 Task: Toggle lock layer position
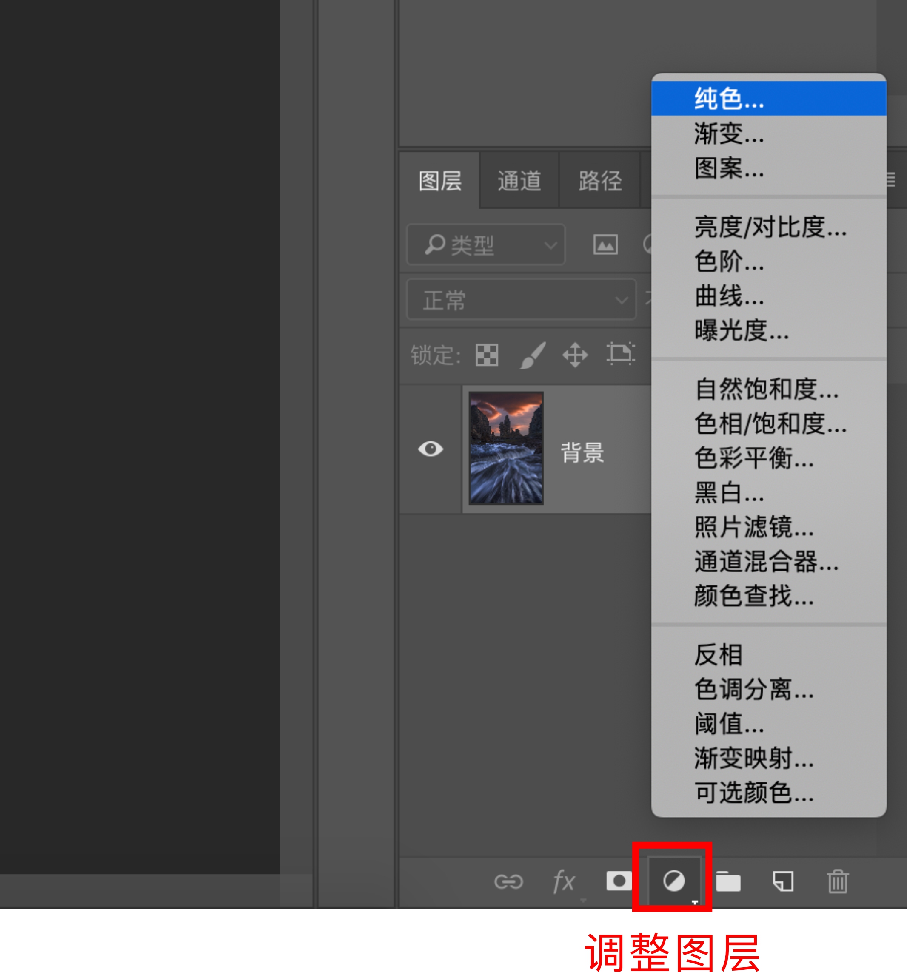pos(576,355)
